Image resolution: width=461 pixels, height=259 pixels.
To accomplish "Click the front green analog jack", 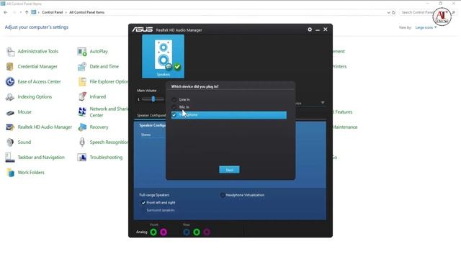I will pyautogui.click(x=153, y=232).
